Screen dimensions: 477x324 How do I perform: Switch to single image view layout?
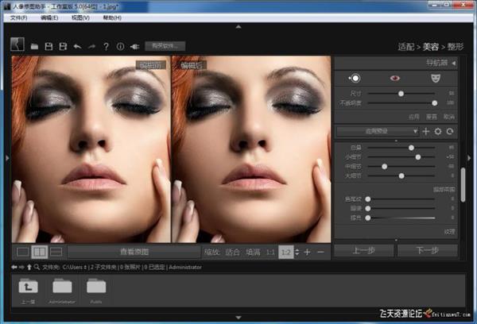tap(23, 252)
